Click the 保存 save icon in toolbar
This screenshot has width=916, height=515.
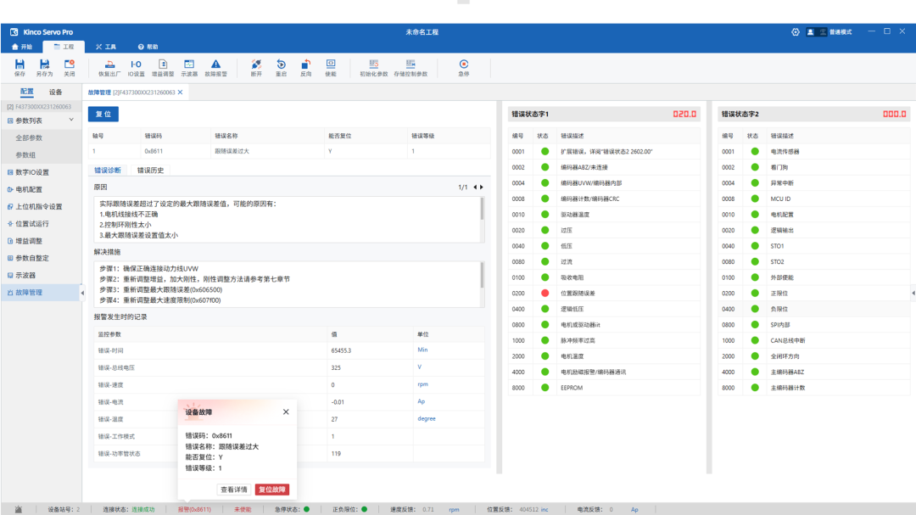[x=20, y=66]
